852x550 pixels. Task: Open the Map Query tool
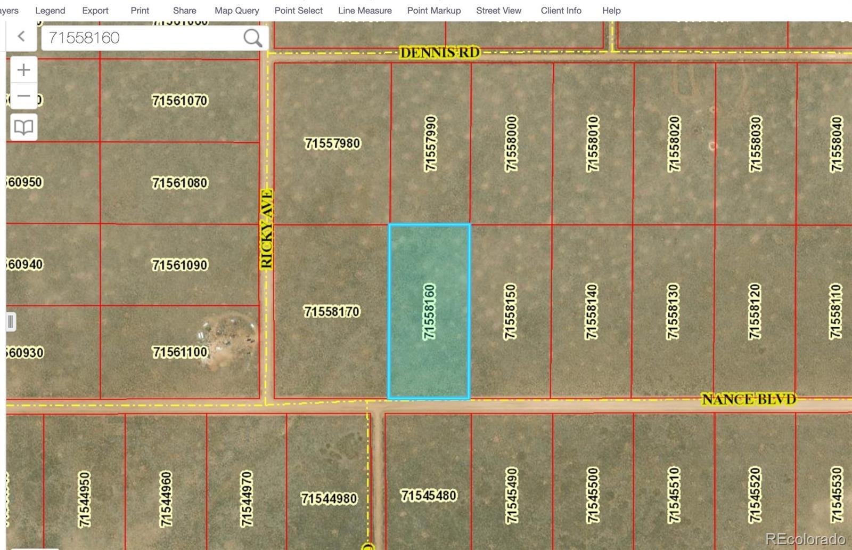[236, 10]
